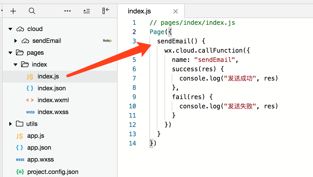The width and height of the screenshot is (313, 177).
Task: Click the plus icon to add a new file
Action: pos(13,11)
